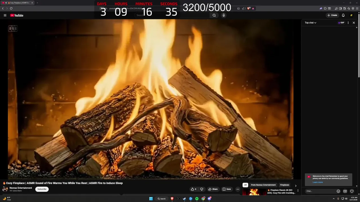Save the video to a playlist
Screen dimensions: 360x202
227,189
